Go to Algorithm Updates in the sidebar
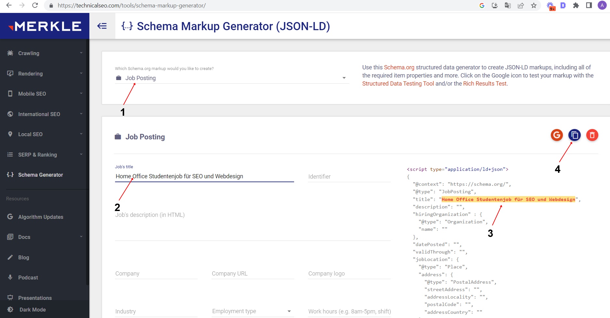 [x=40, y=217]
